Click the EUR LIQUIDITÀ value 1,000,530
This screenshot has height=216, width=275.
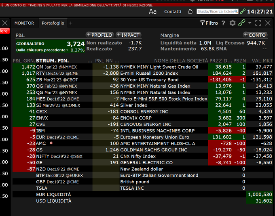point(260,195)
